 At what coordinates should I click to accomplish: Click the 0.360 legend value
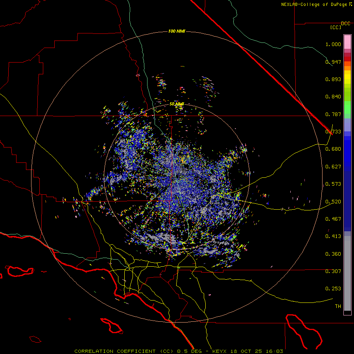pyautogui.click(x=333, y=254)
